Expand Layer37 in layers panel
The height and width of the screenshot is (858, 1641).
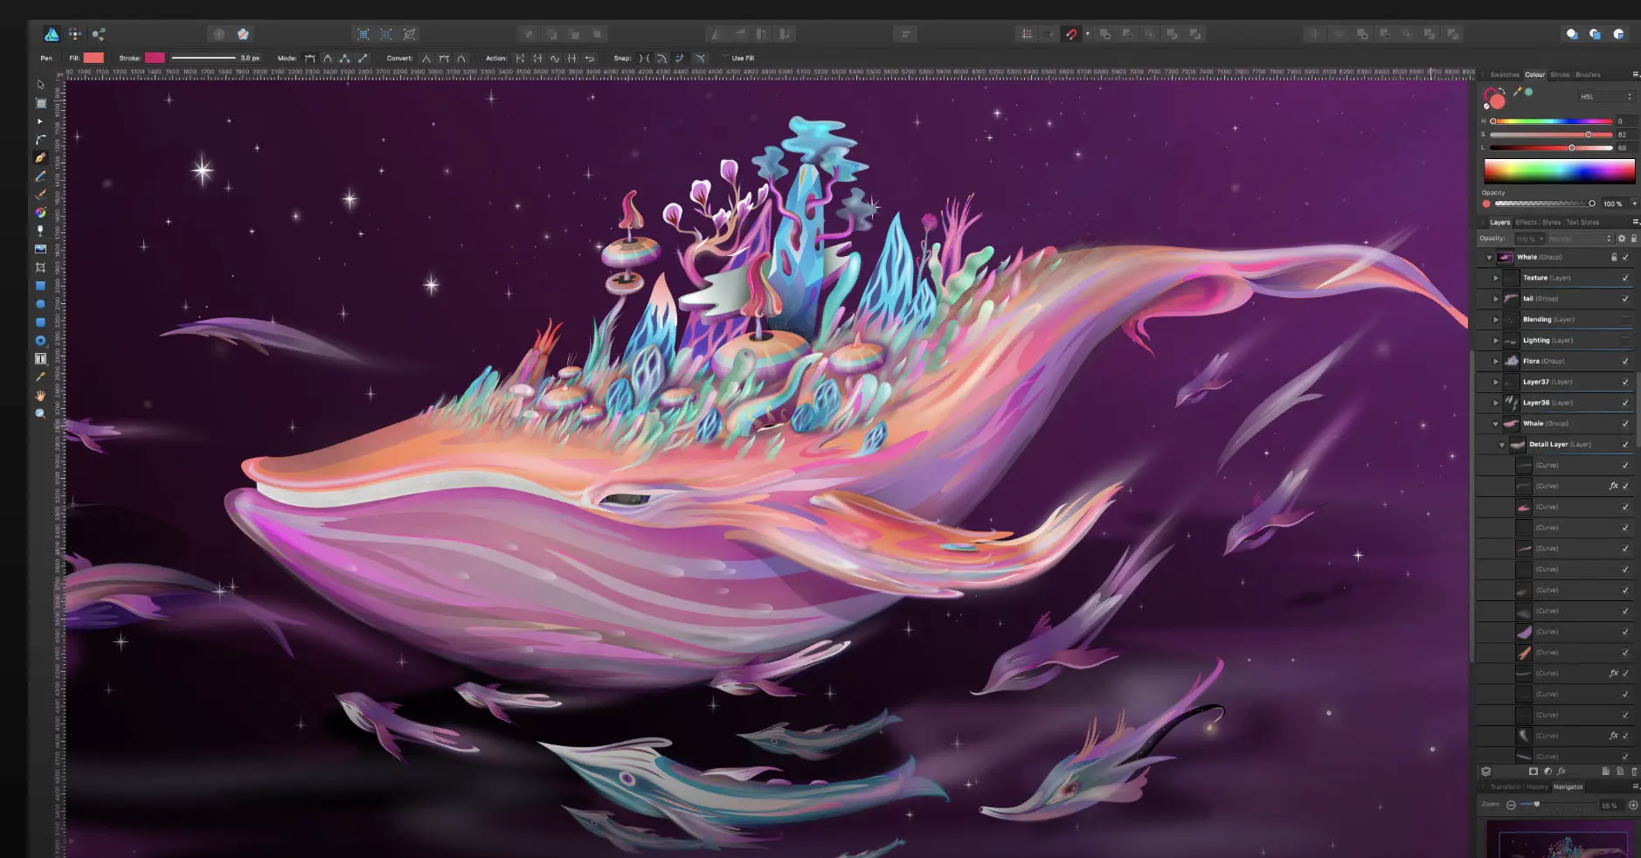coord(1496,382)
